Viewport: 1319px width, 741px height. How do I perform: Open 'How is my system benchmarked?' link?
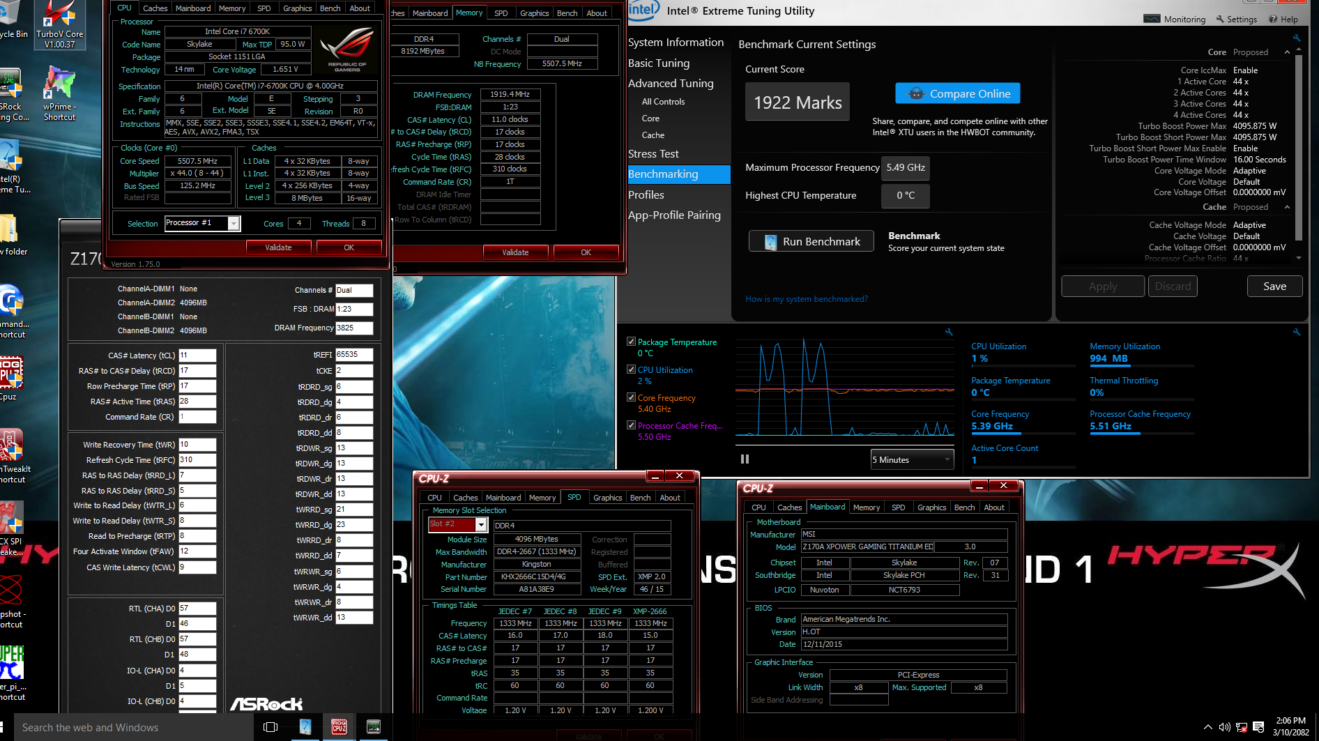pyautogui.click(x=807, y=299)
